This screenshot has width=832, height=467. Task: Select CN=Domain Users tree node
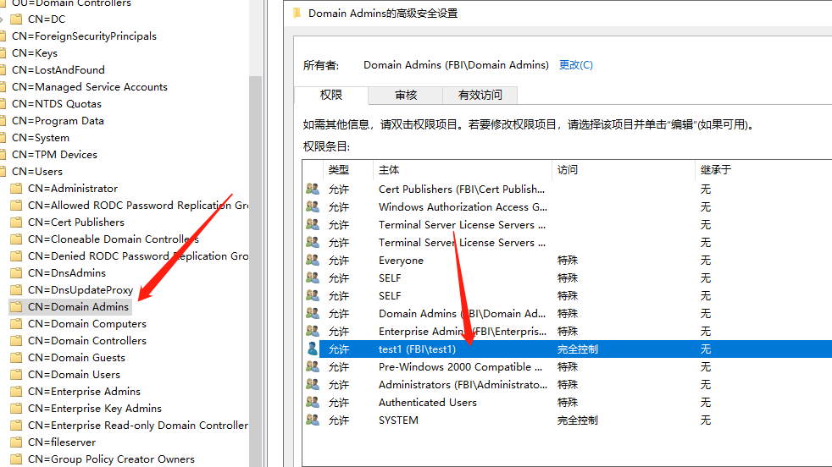tap(74, 375)
